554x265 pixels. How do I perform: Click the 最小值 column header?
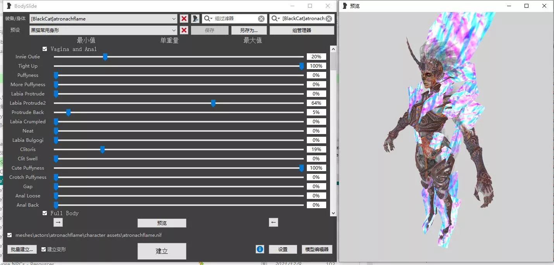86,40
